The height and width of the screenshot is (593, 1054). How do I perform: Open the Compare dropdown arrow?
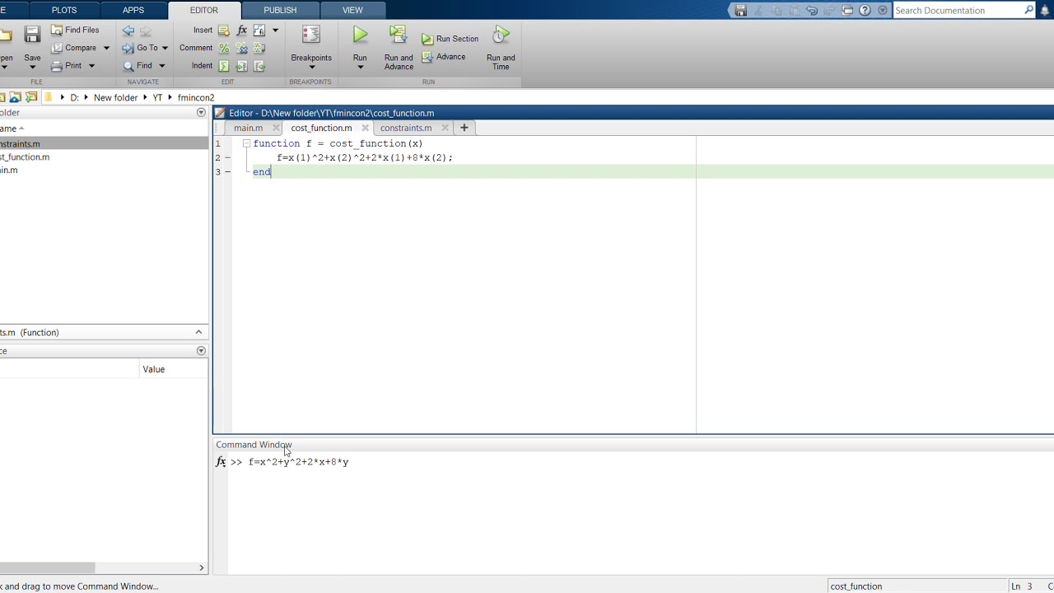(x=106, y=48)
